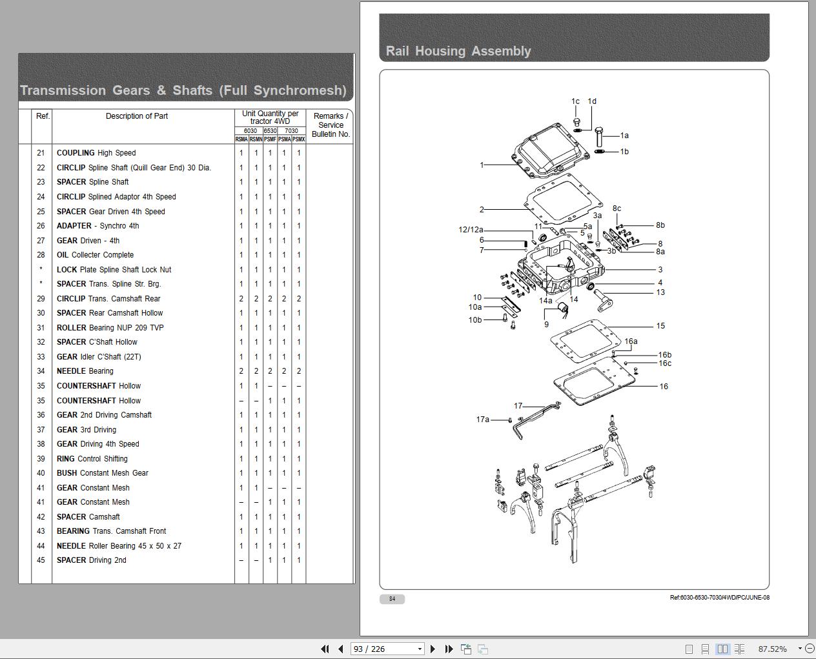The height and width of the screenshot is (659, 816).
Task: Switch to single page view
Action: coord(689,649)
